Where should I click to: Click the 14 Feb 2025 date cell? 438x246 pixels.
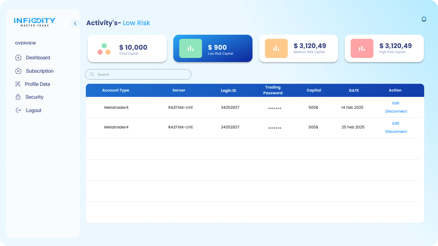tap(352, 107)
